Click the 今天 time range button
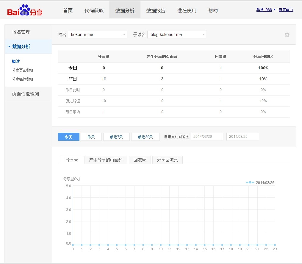 [x=68, y=137]
